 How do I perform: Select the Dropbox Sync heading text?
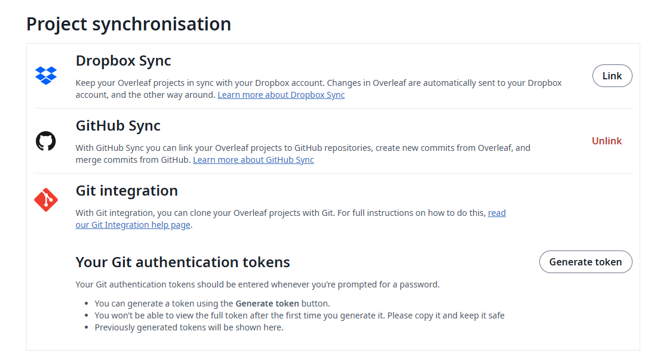point(123,61)
